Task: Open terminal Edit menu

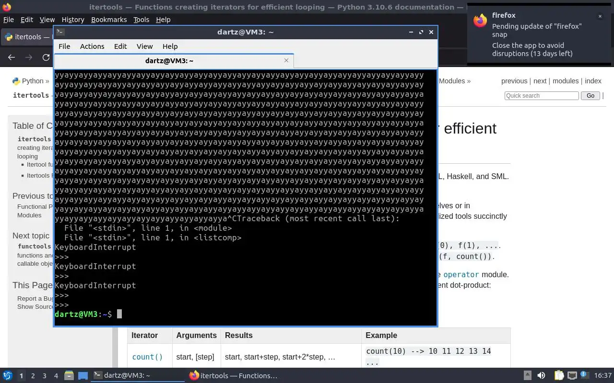Action: pyautogui.click(x=120, y=46)
